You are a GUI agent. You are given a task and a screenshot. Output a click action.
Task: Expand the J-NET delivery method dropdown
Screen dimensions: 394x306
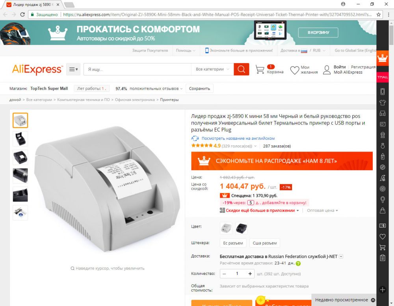(341, 256)
